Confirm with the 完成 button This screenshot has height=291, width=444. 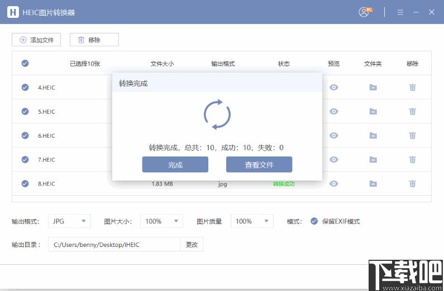(175, 164)
